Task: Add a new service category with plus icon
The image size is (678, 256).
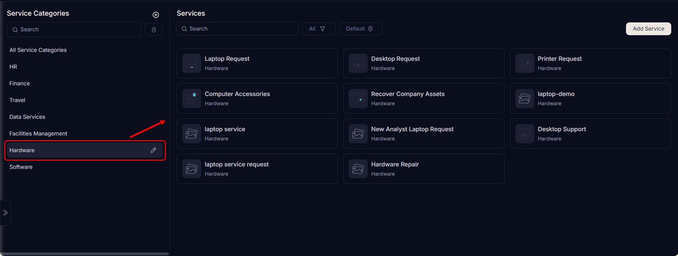Action: coord(156,15)
